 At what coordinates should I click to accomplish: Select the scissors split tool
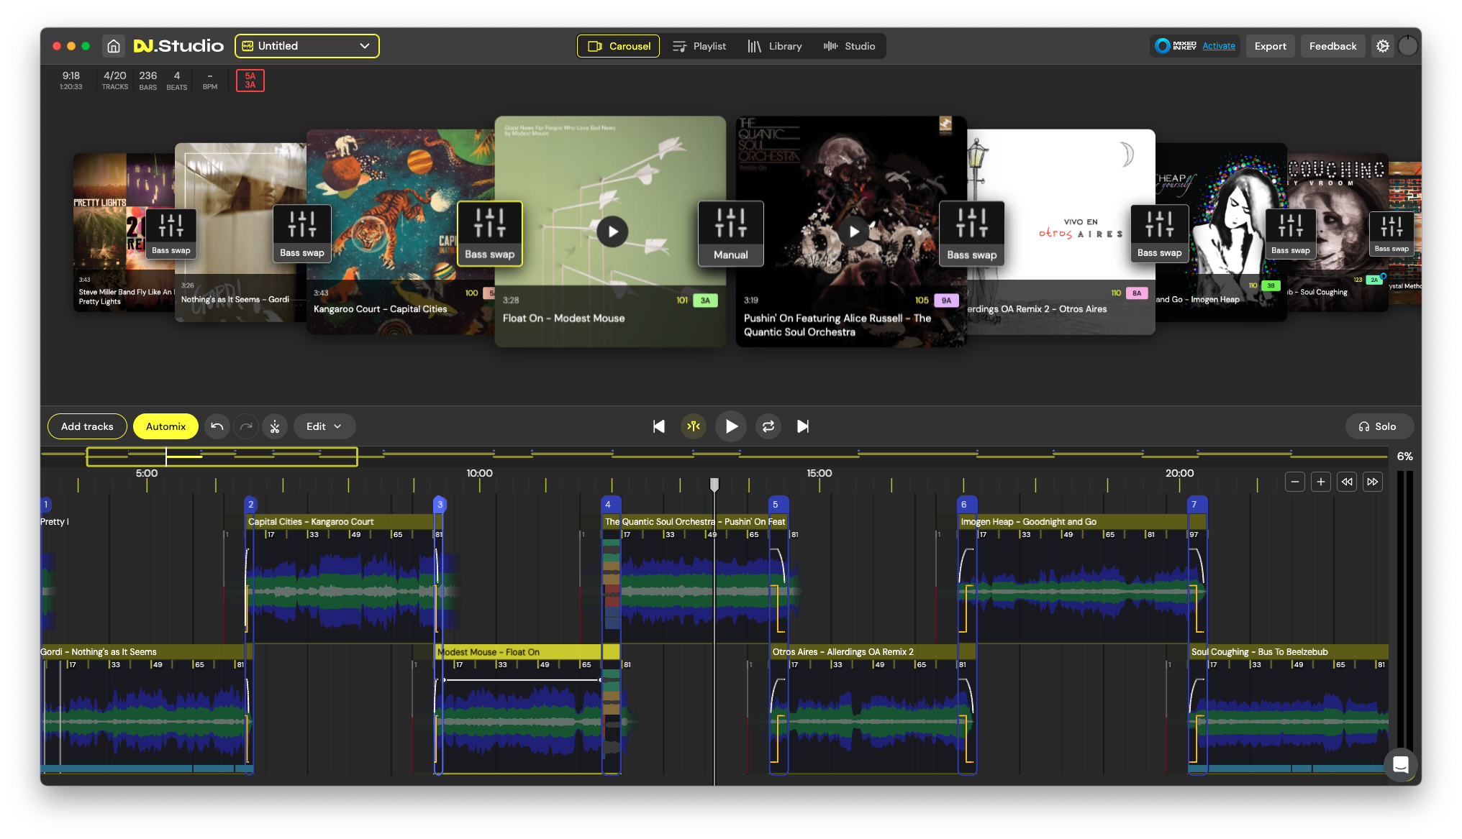[275, 426]
